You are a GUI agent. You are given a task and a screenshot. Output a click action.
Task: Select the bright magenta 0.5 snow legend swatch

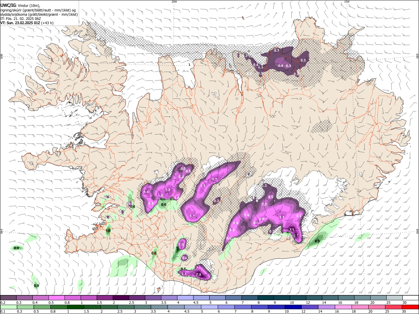pos(57,298)
